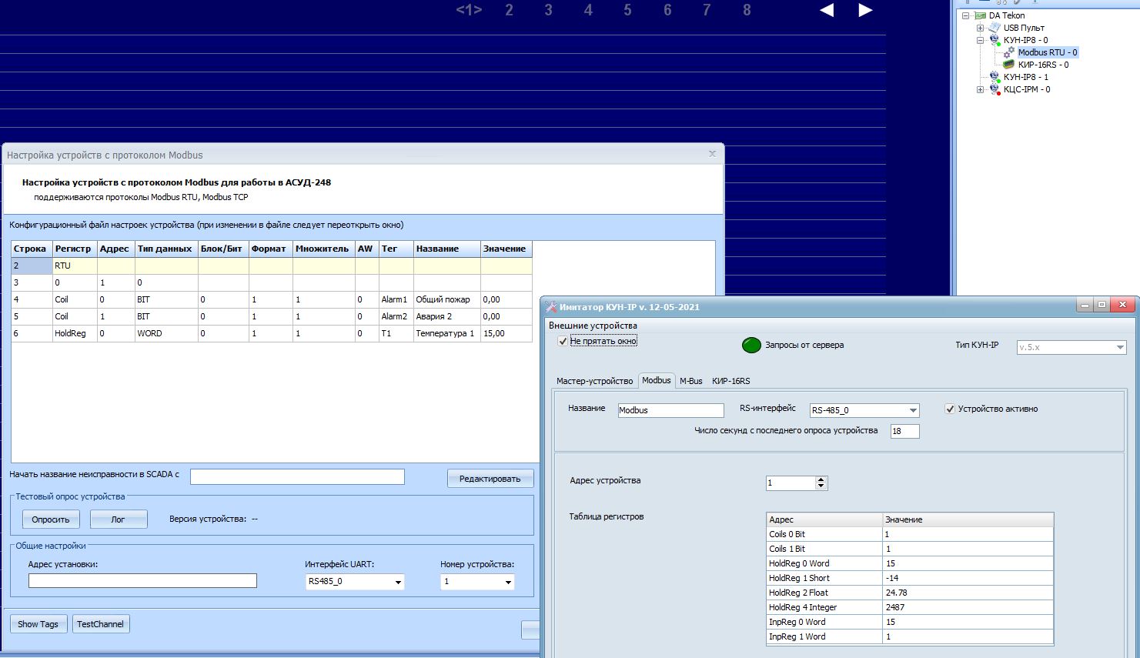1140x658 pixels.
Task: Click the DA Tekon root board icon
Action: point(980,15)
